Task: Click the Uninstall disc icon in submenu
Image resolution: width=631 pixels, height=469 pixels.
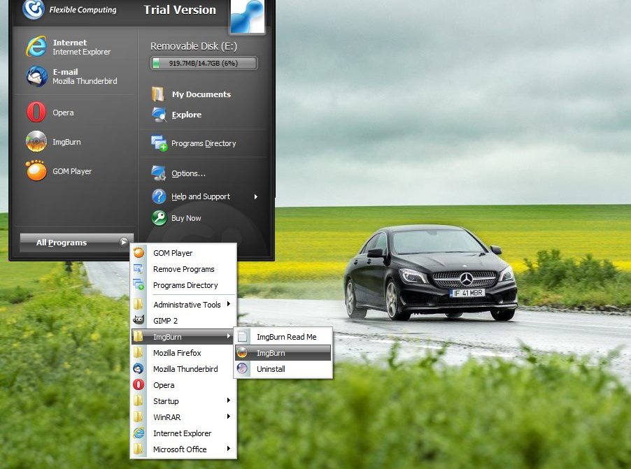Action: (242, 368)
